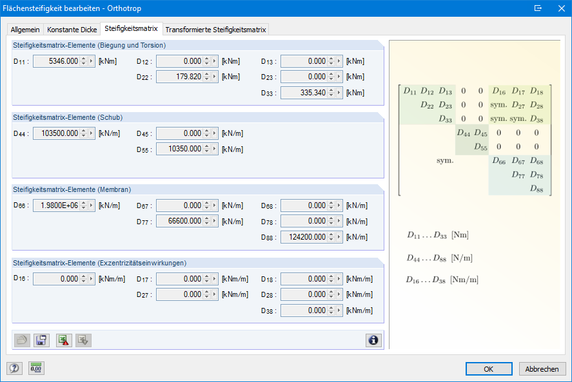572x382 pixels.
Task: Open D38 field arrow menu
Action: coord(339,310)
